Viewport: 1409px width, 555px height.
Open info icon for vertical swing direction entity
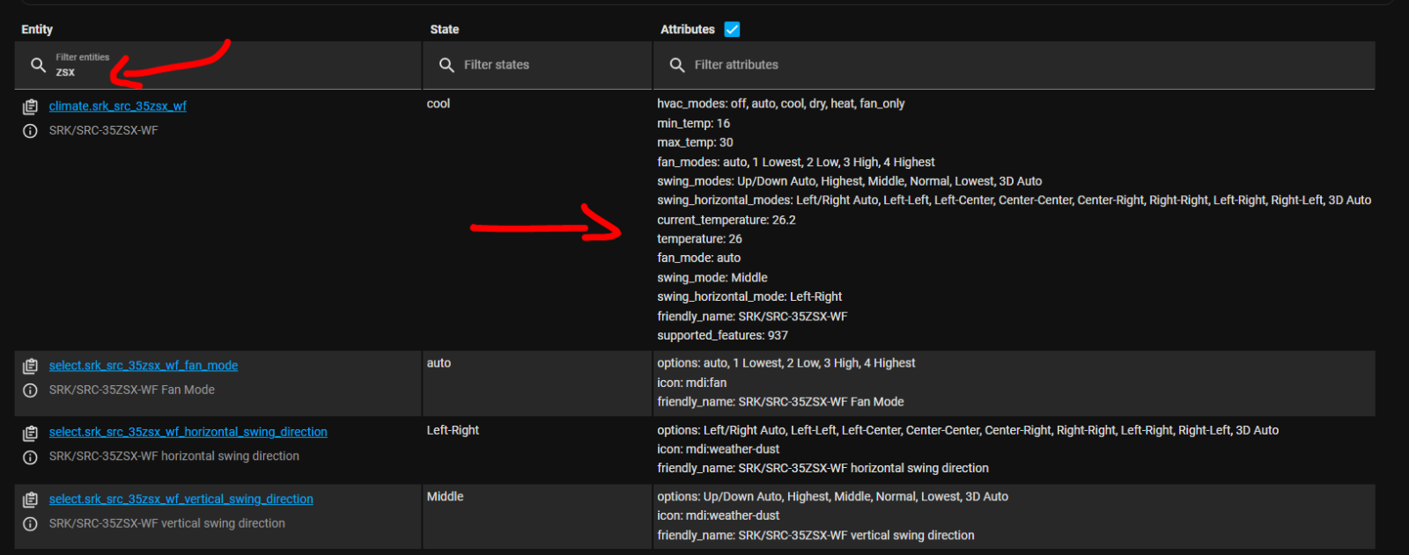pyautogui.click(x=30, y=524)
